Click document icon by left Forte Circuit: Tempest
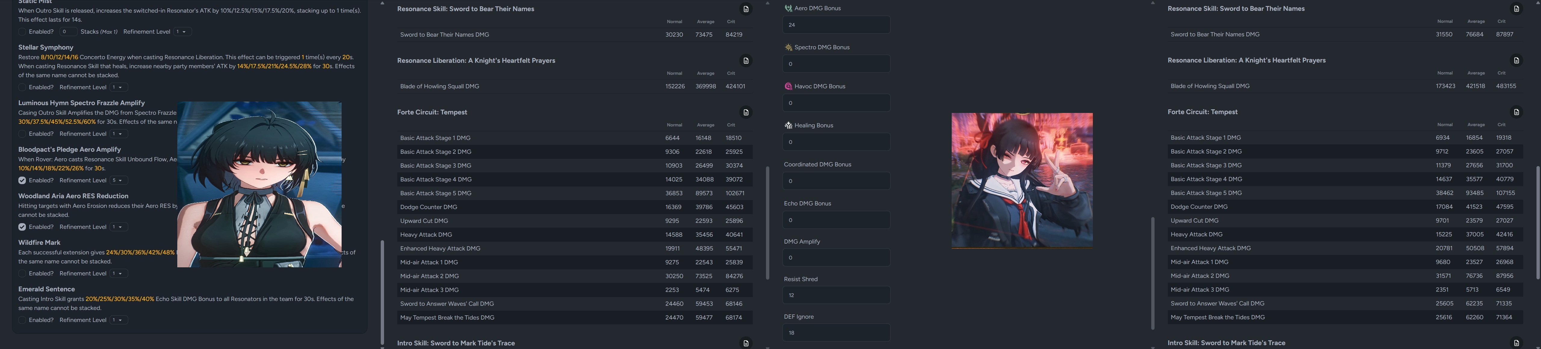The image size is (1541, 349). [x=746, y=112]
